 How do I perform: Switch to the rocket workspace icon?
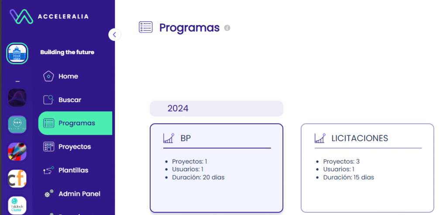click(17, 151)
